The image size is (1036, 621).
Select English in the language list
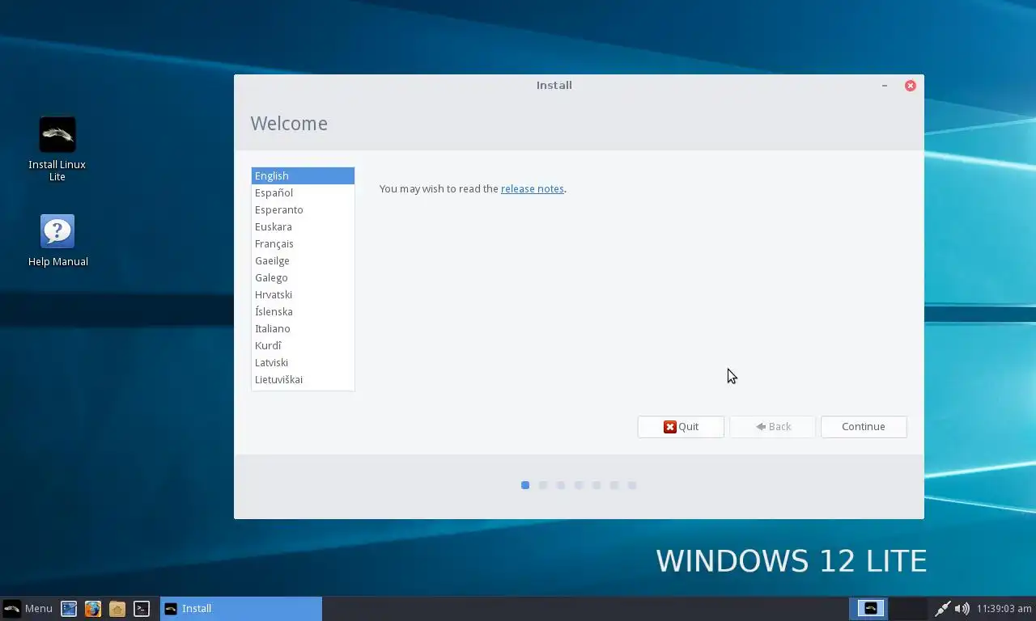(303, 175)
